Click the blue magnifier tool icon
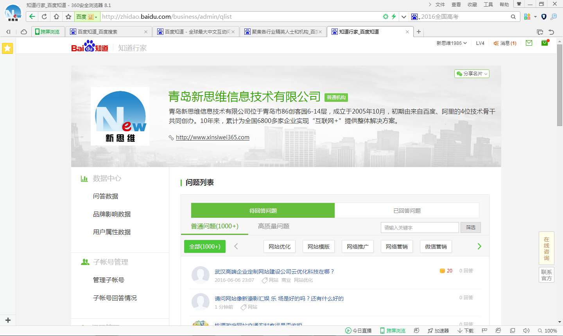Screen dimensions: 563x336 [x=554, y=16]
